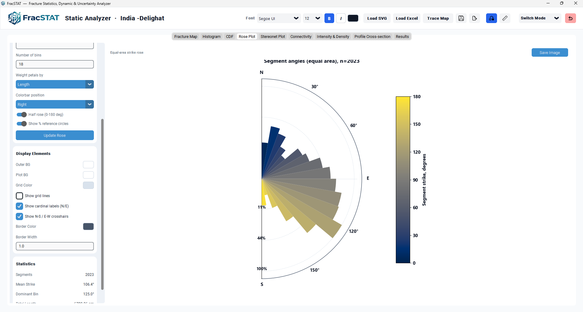Click the Dominant Bin value 125.0°

89,294
